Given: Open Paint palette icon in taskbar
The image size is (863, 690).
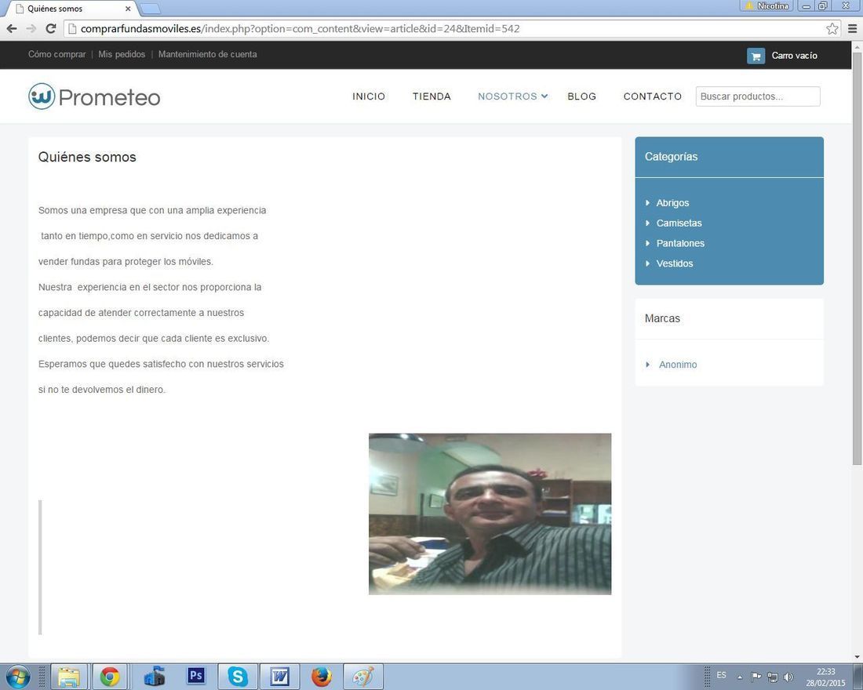Looking at the screenshot, I should [363, 677].
